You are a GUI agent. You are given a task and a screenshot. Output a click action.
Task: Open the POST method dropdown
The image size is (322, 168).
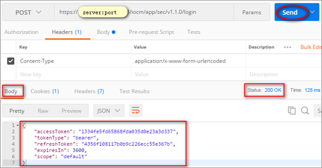coord(28,13)
